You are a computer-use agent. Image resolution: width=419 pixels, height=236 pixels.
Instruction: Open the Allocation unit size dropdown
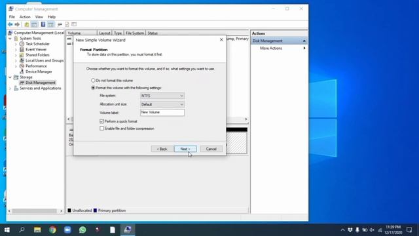tap(162, 104)
